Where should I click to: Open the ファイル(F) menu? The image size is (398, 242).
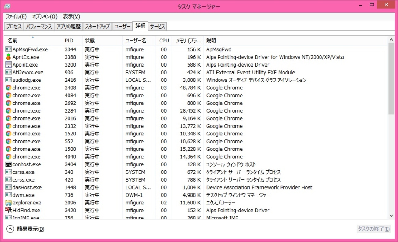pos(16,16)
